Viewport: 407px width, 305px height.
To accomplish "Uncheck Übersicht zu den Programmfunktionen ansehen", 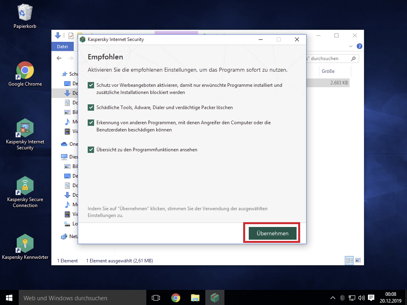I will click(x=91, y=150).
